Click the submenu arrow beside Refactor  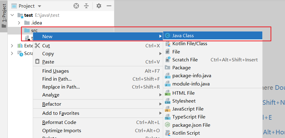160,104
